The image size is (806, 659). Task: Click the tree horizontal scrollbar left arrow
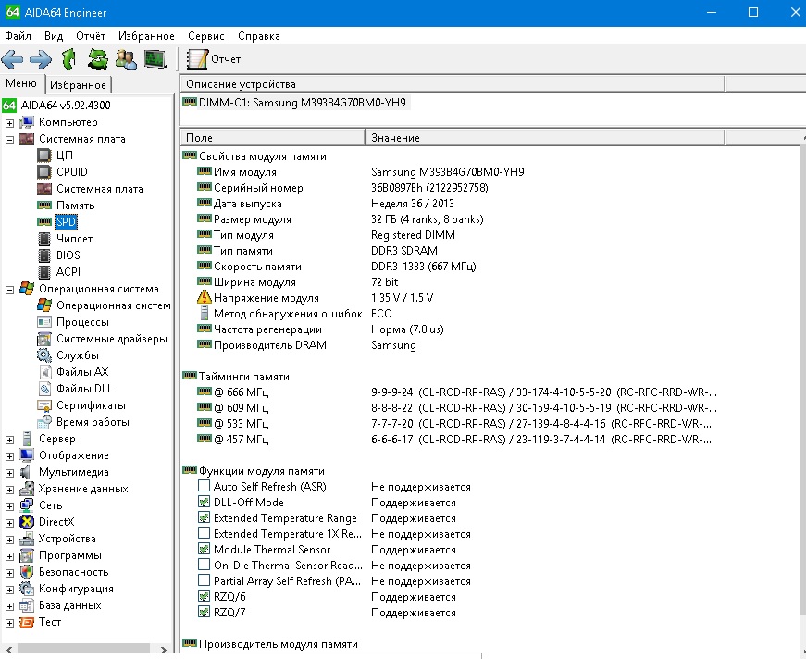click(x=8, y=650)
